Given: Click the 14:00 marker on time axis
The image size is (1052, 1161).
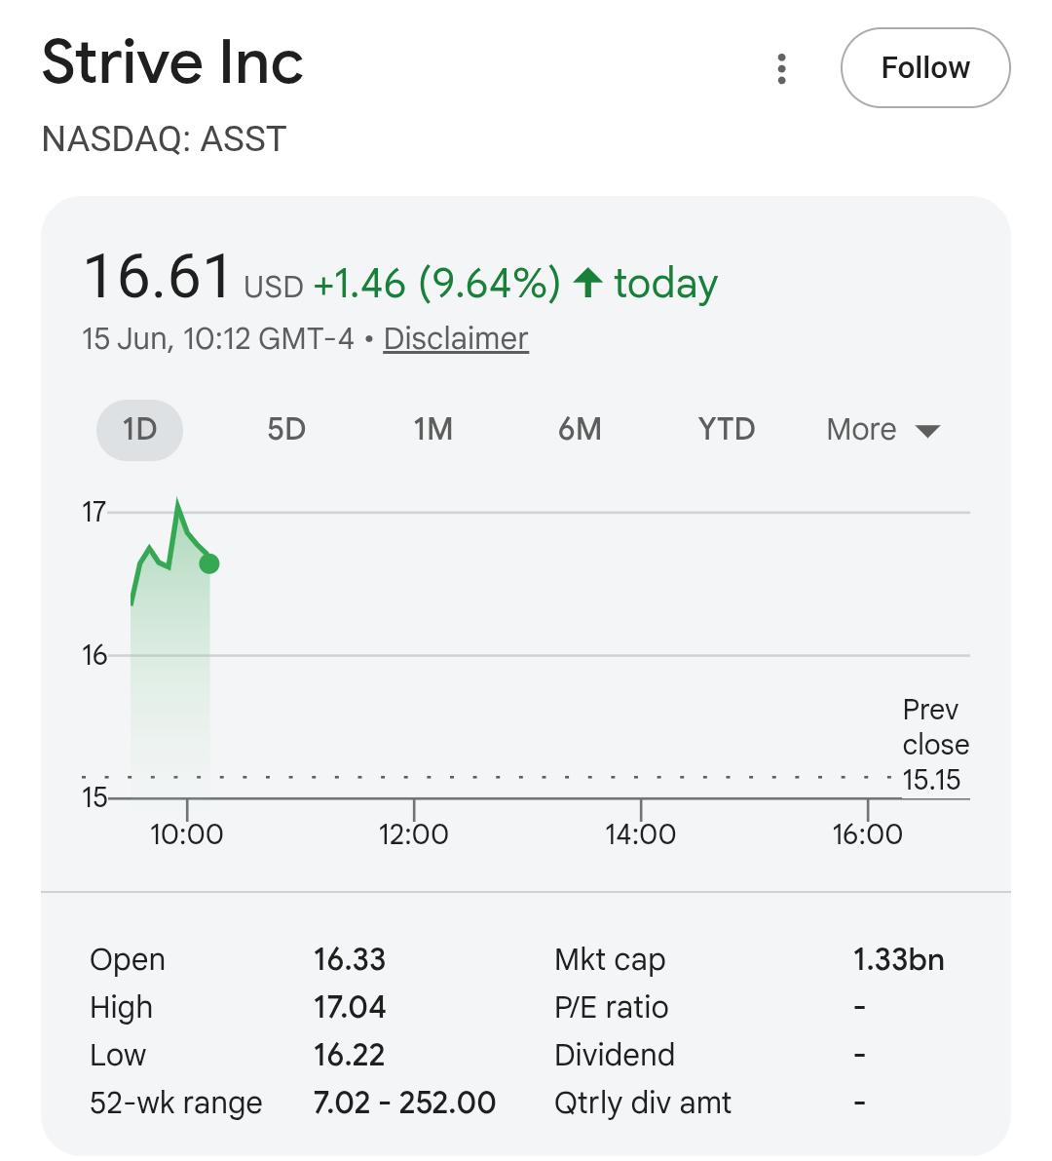Looking at the screenshot, I should click(x=641, y=833).
